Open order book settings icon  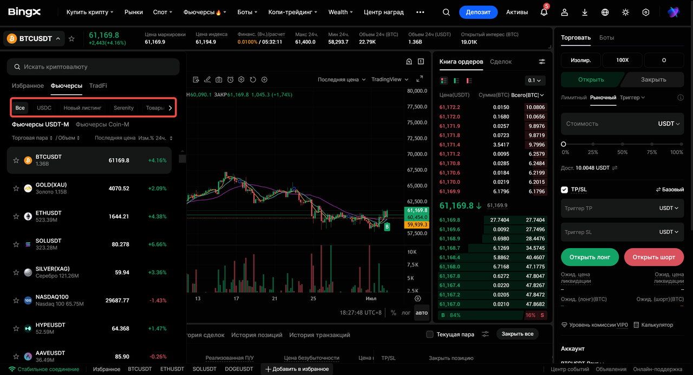[x=542, y=62]
